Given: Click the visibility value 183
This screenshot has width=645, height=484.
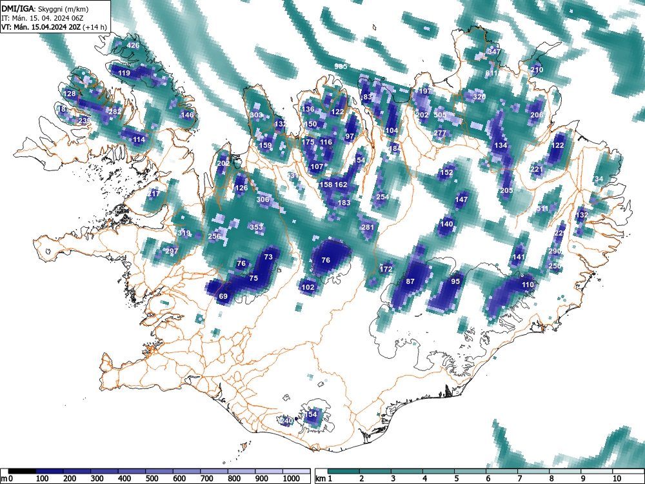Looking at the screenshot, I should point(344,203).
